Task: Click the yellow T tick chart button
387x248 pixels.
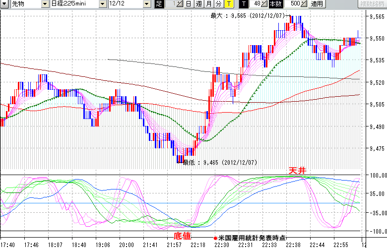Action: (x=229, y=4)
